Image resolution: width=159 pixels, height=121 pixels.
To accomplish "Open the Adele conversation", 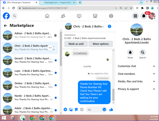I will click(30, 110).
